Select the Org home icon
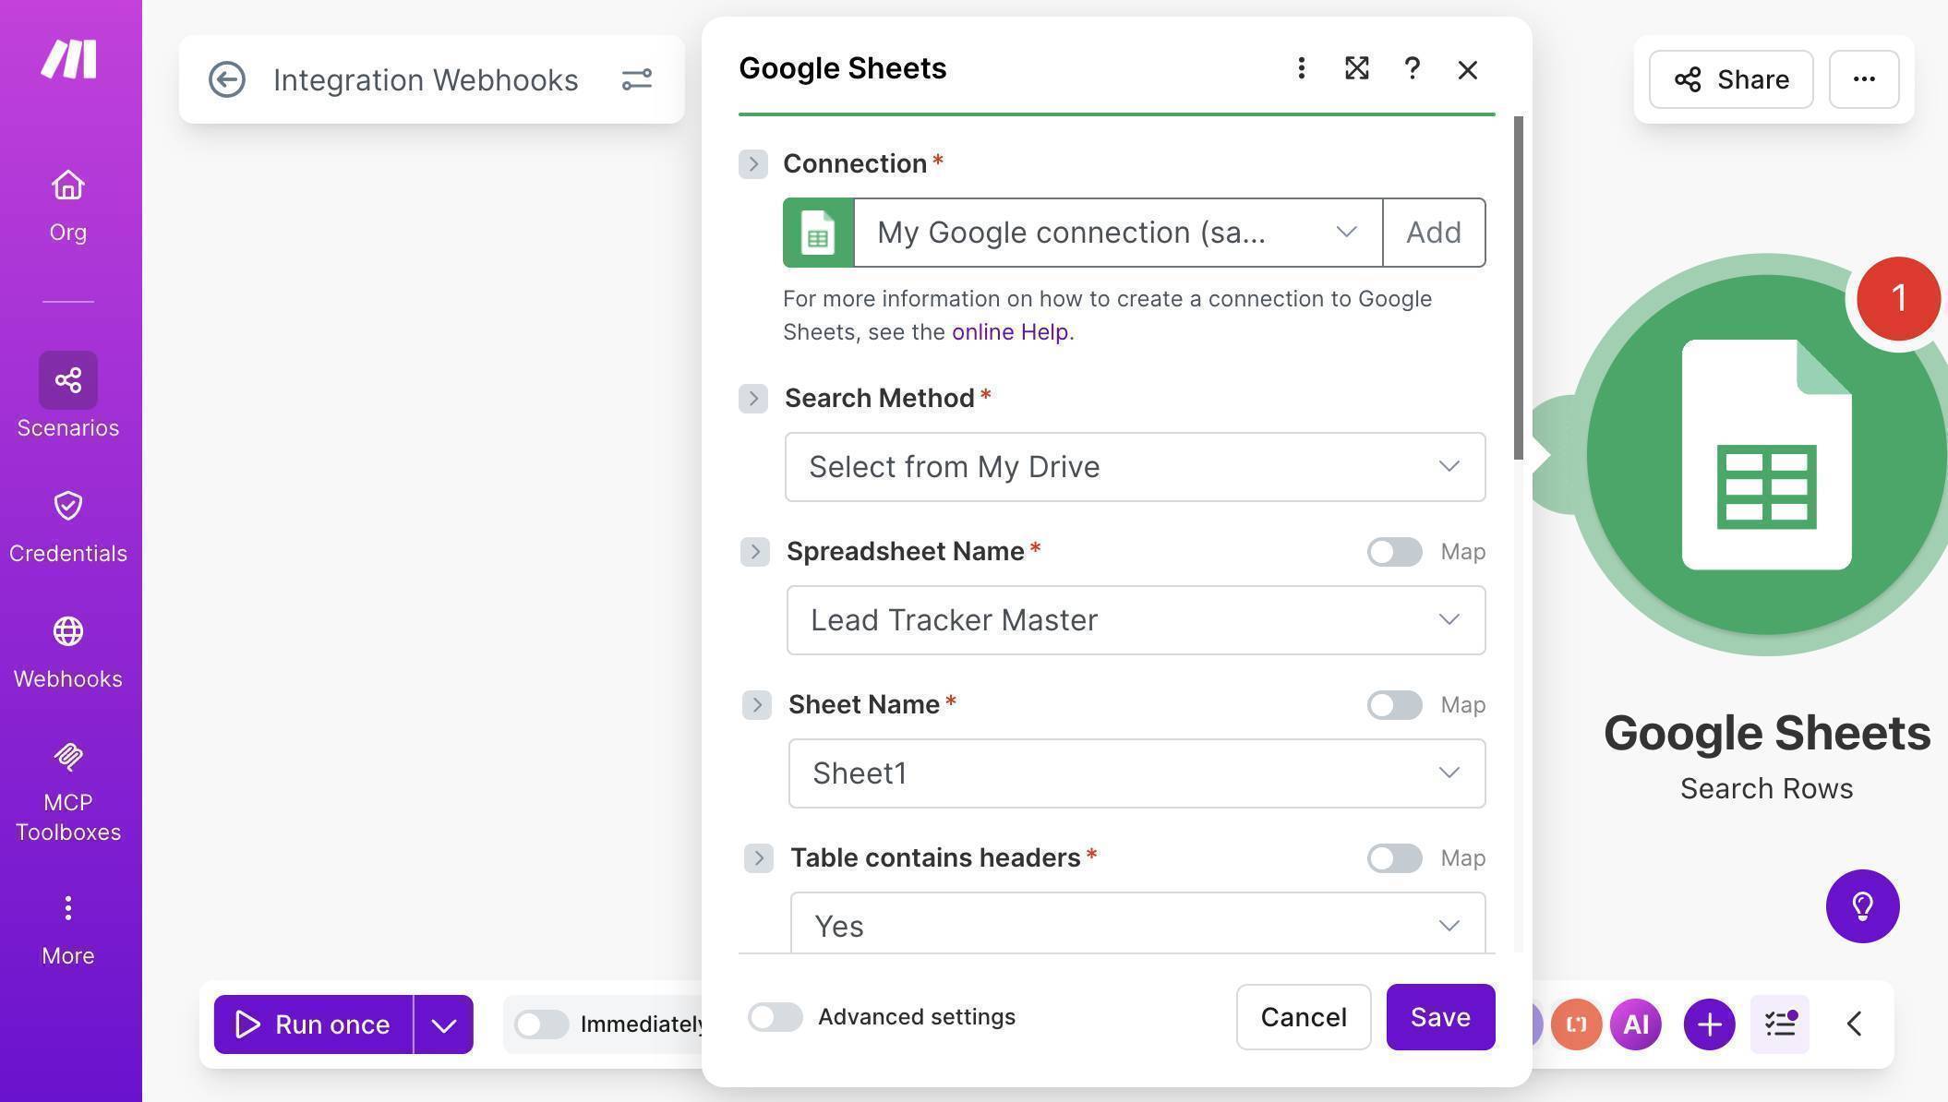Viewport: 1948px width, 1102px height. pyautogui.click(x=67, y=198)
